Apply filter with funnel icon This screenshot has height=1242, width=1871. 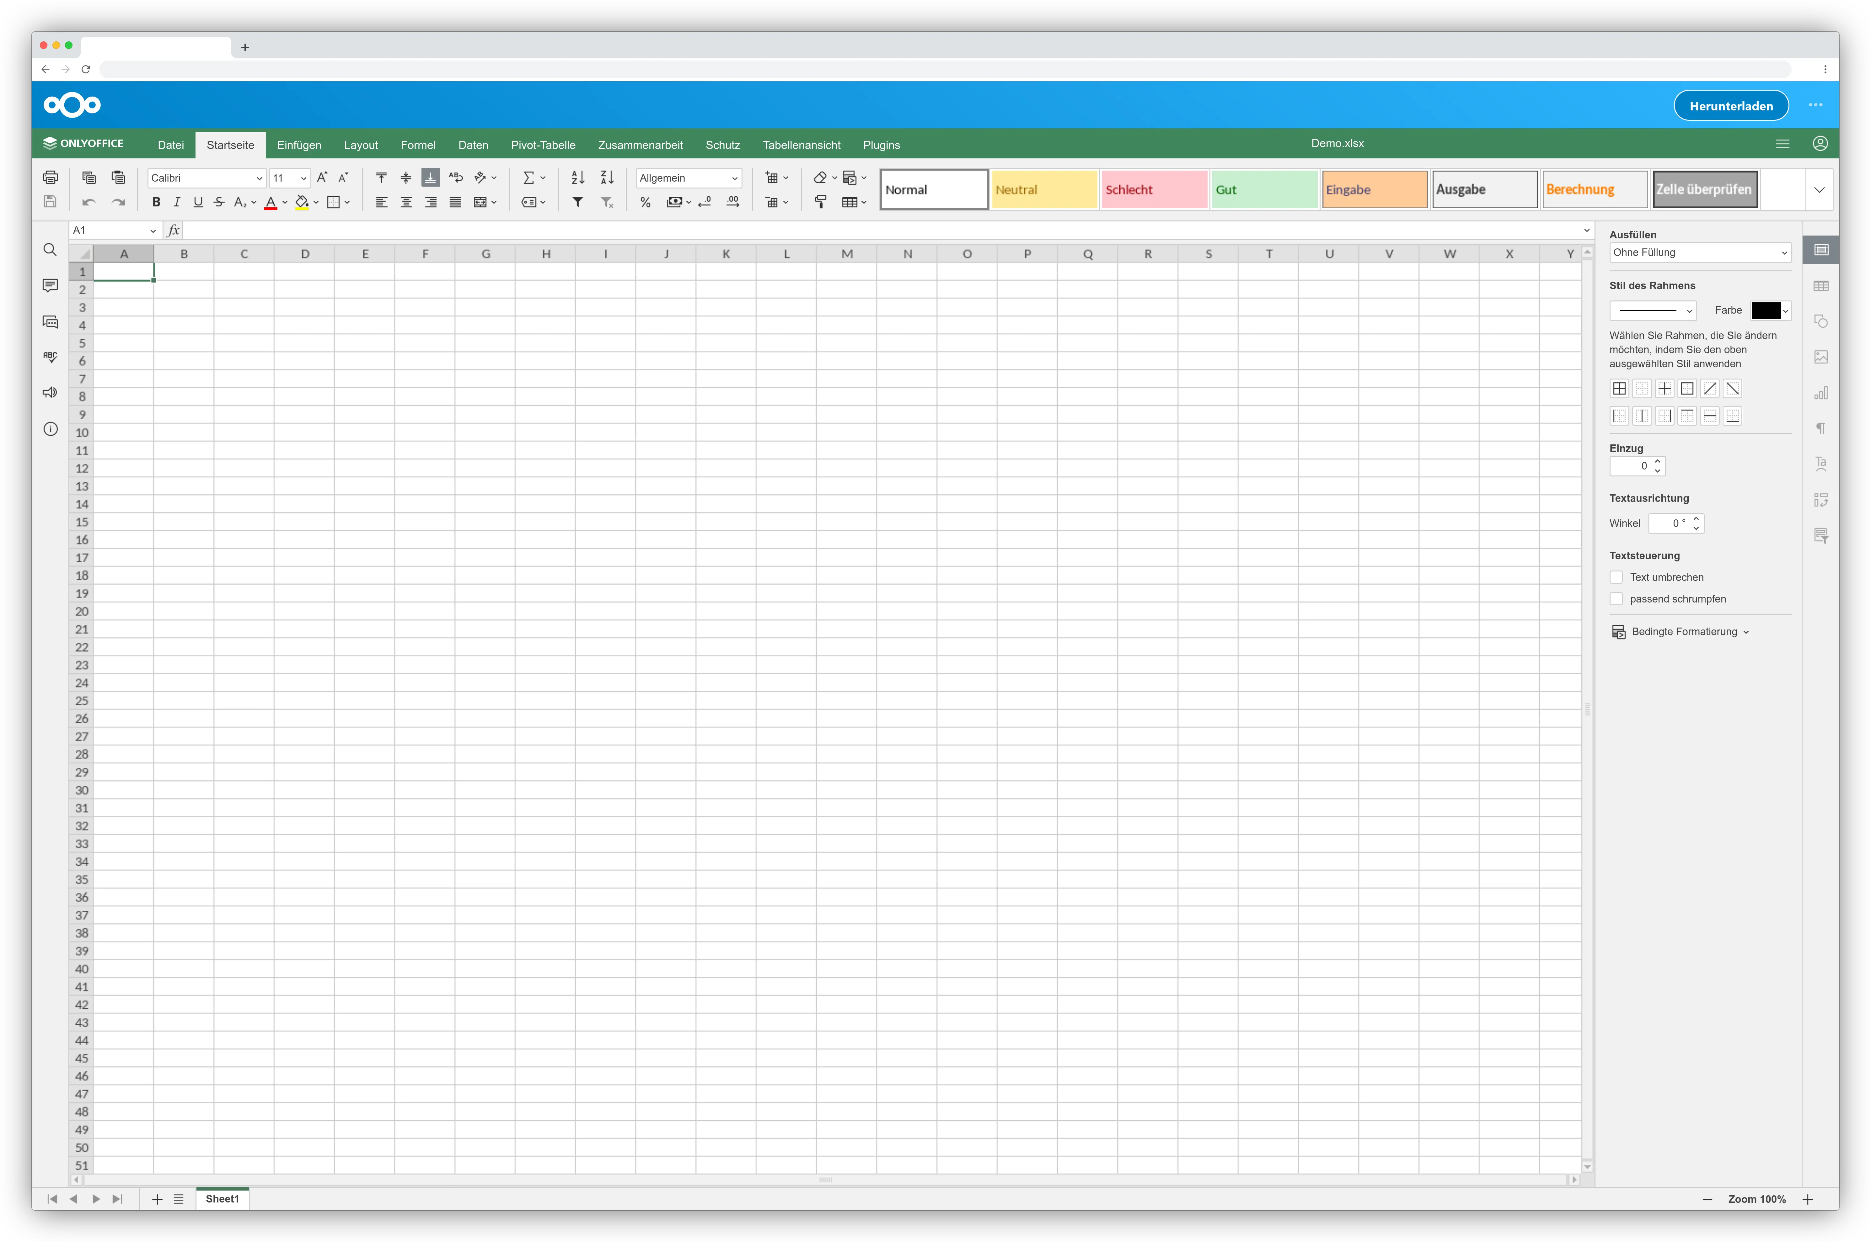point(578,202)
